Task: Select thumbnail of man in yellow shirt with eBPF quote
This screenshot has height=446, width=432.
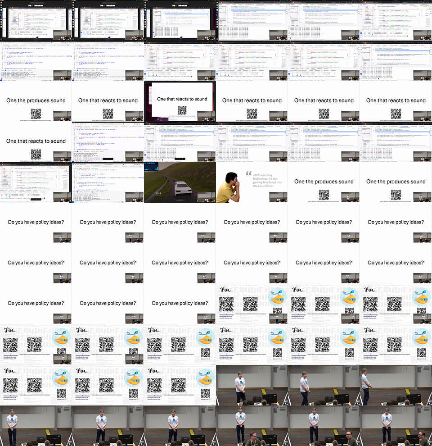Action: point(252,182)
